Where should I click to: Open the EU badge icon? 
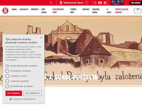138,11
